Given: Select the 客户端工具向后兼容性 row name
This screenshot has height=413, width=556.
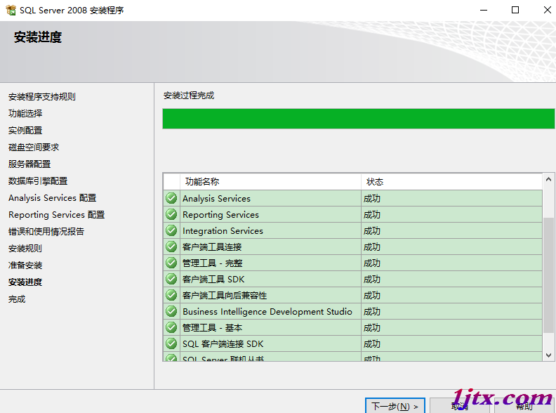Looking at the screenshot, I should coord(225,295).
